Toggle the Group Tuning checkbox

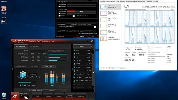pos(31,77)
